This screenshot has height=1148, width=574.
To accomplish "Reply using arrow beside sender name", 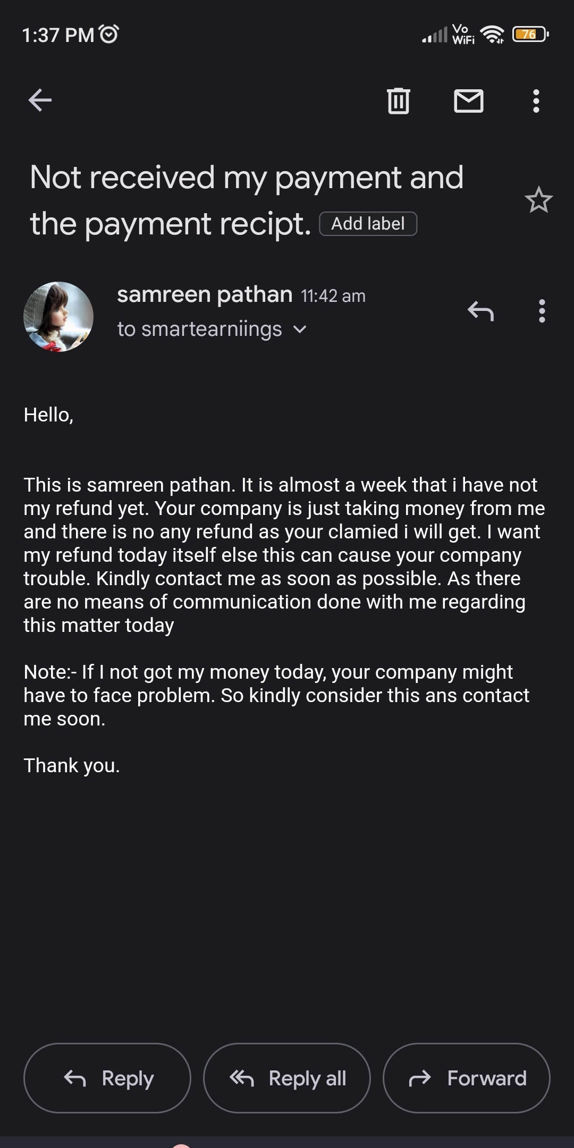I will pos(480,311).
